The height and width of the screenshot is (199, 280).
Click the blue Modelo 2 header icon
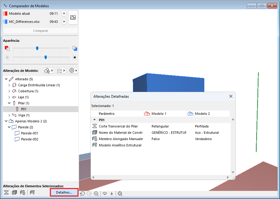coord(190,114)
